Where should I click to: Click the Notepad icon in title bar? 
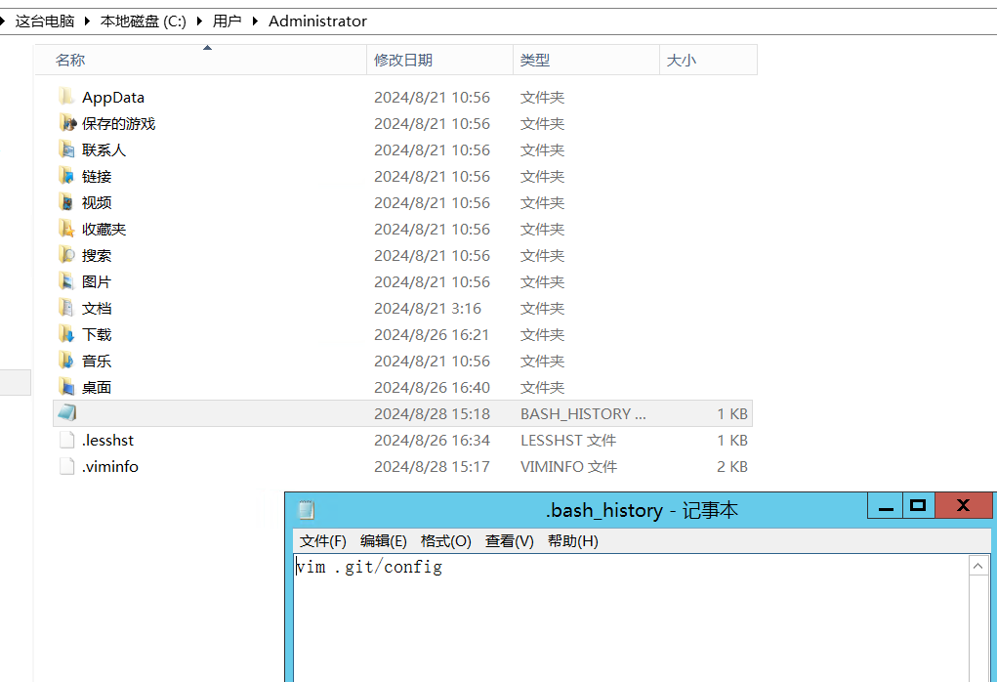306,509
